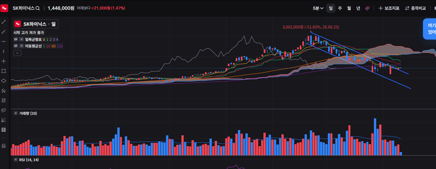Select the ellipse drawing tool
The width and height of the screenshot is (436, 169).
(4, 81)
